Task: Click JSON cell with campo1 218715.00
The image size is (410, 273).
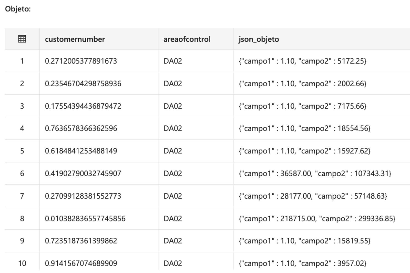Action: click(x=317, y=219)
